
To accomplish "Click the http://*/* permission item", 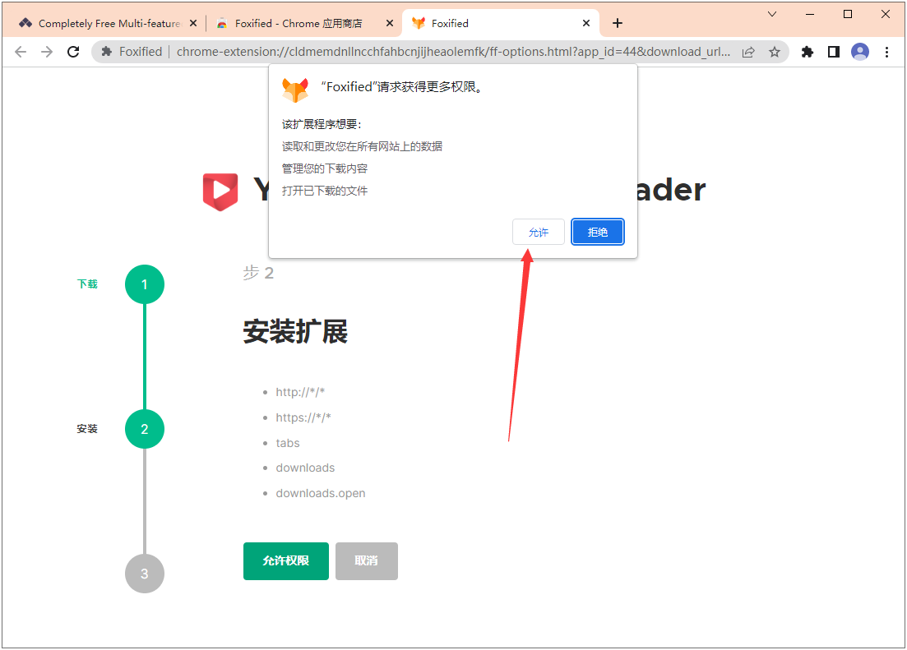I will [300, 392].
